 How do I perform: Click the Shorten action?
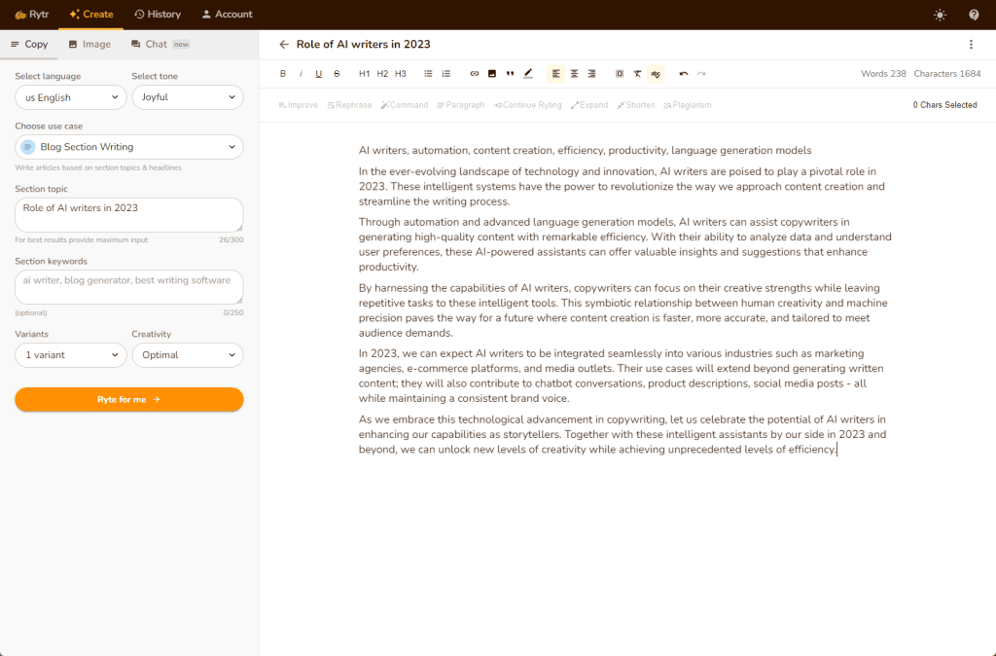point(636,105)
